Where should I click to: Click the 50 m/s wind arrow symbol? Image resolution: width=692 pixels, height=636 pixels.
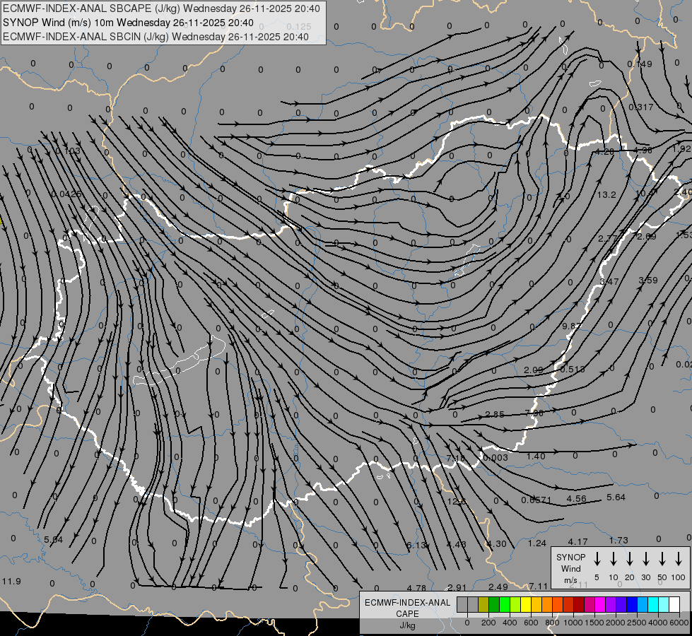[x=662, y=559]
